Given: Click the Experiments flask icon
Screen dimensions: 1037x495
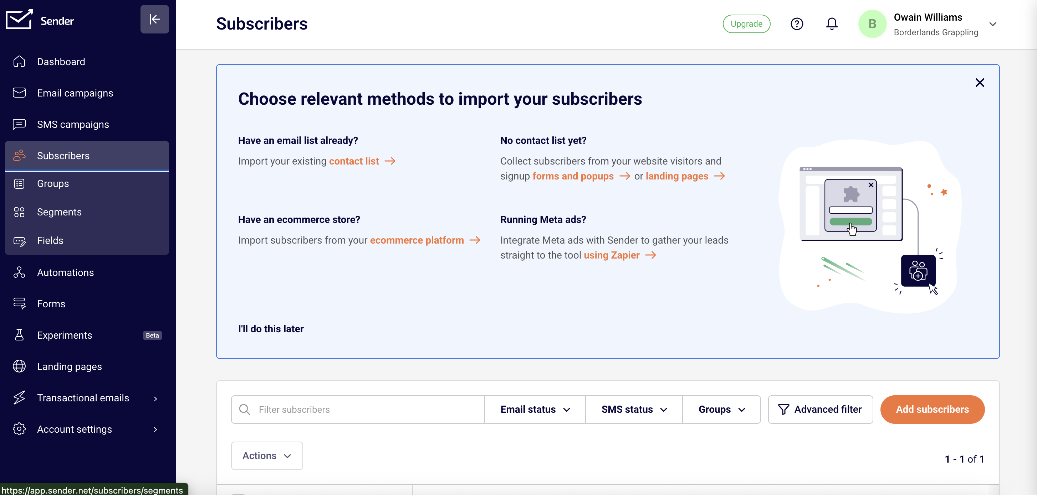Looking at the screenshot, I should pyautogui.click(x=19, y=335).
